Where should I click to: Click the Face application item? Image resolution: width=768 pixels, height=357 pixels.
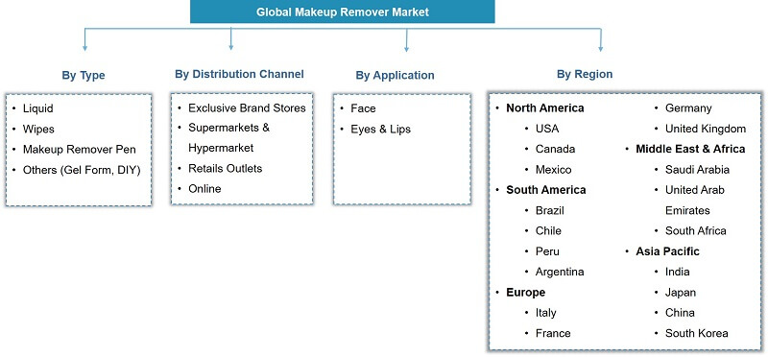tap(363, 108)
